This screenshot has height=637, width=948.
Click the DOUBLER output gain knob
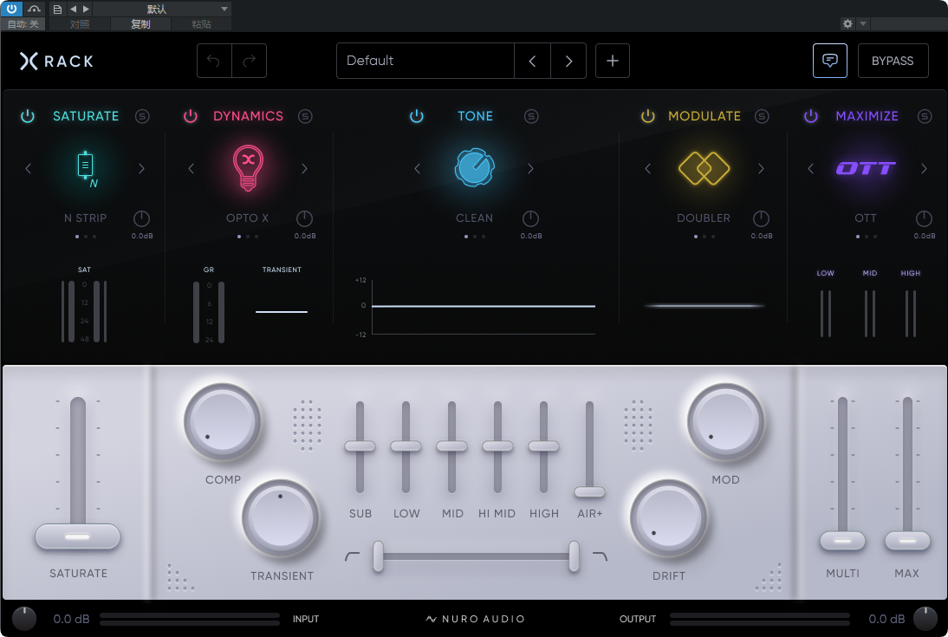(x=761, y=218)
